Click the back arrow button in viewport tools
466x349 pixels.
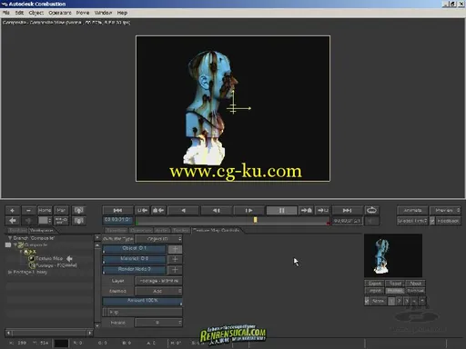coord(13,221)
